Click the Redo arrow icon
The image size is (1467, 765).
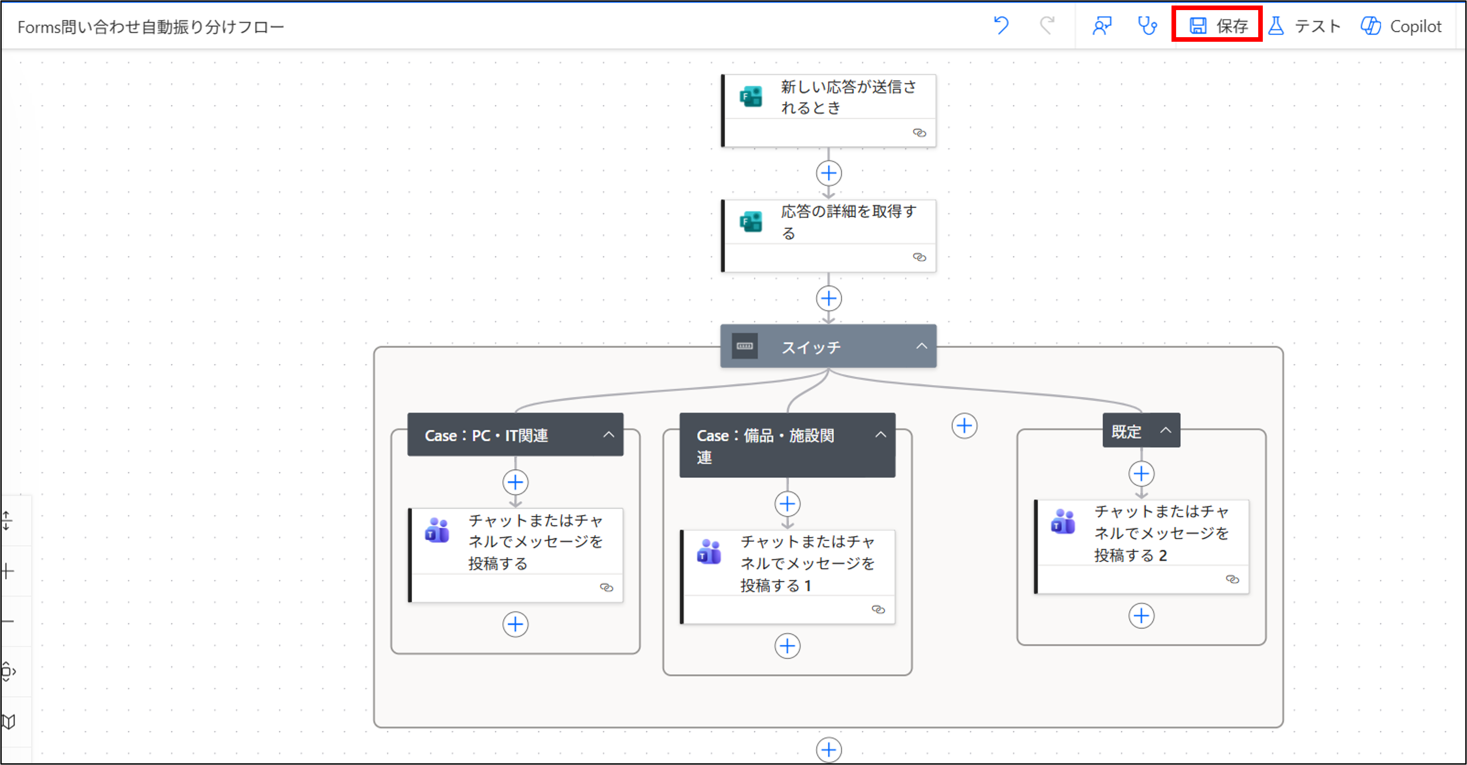coord(1047,26)
